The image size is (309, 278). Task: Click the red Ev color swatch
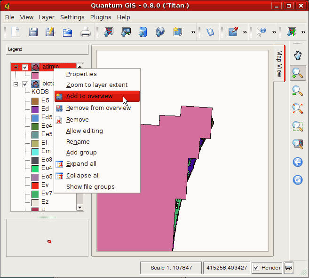[35, 185]
